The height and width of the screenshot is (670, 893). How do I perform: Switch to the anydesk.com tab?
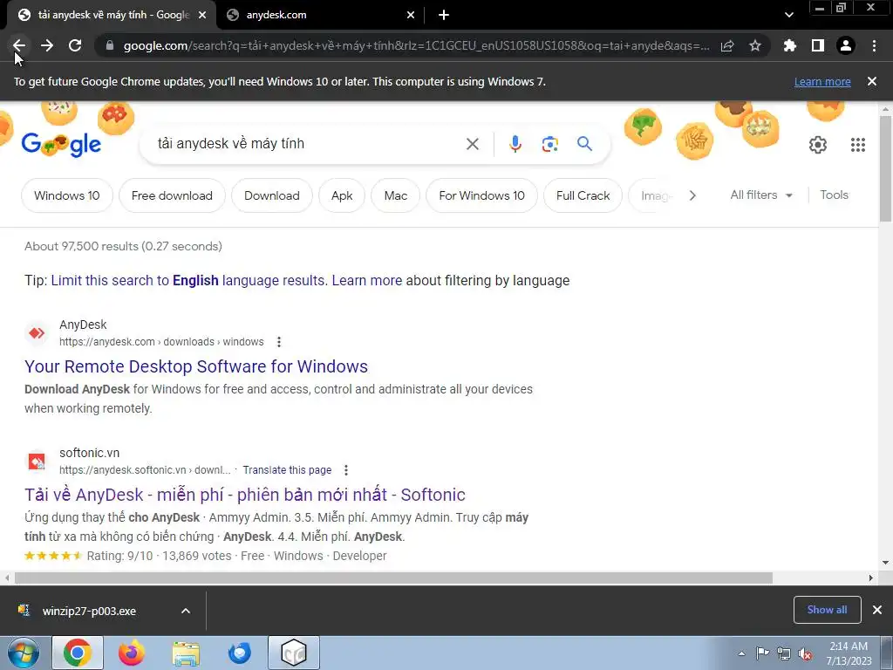[x=321, y=15]
